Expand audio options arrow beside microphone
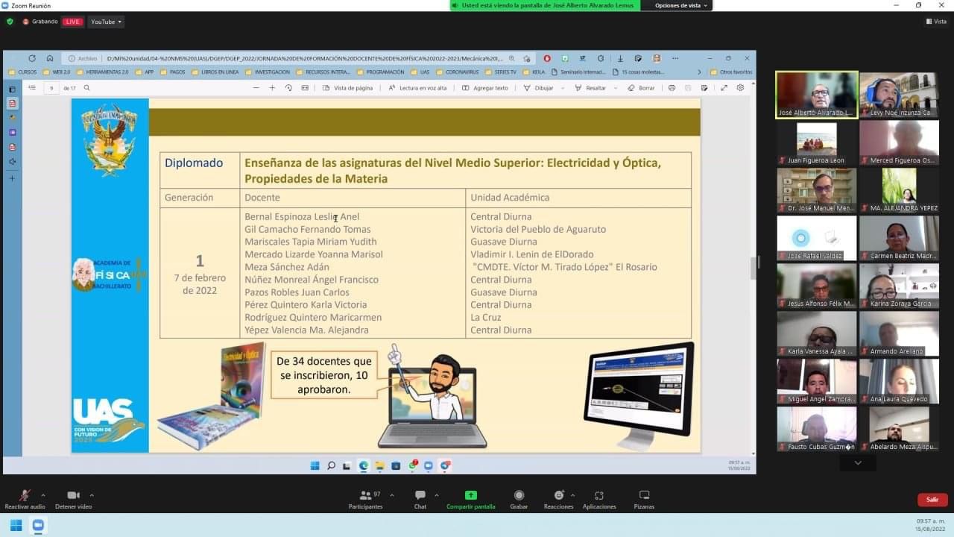The image size is (954, 537). tap(43, 494)
